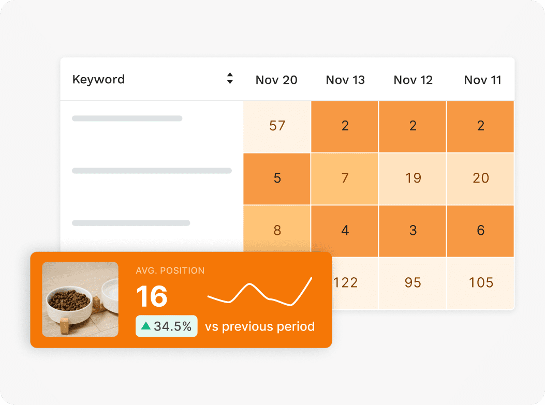Click the AVG. POSITION value 16
The width and height of the screenshot is (545, 405).
[x=152, y=296]
